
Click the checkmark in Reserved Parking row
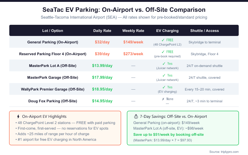tap(163, 52)
